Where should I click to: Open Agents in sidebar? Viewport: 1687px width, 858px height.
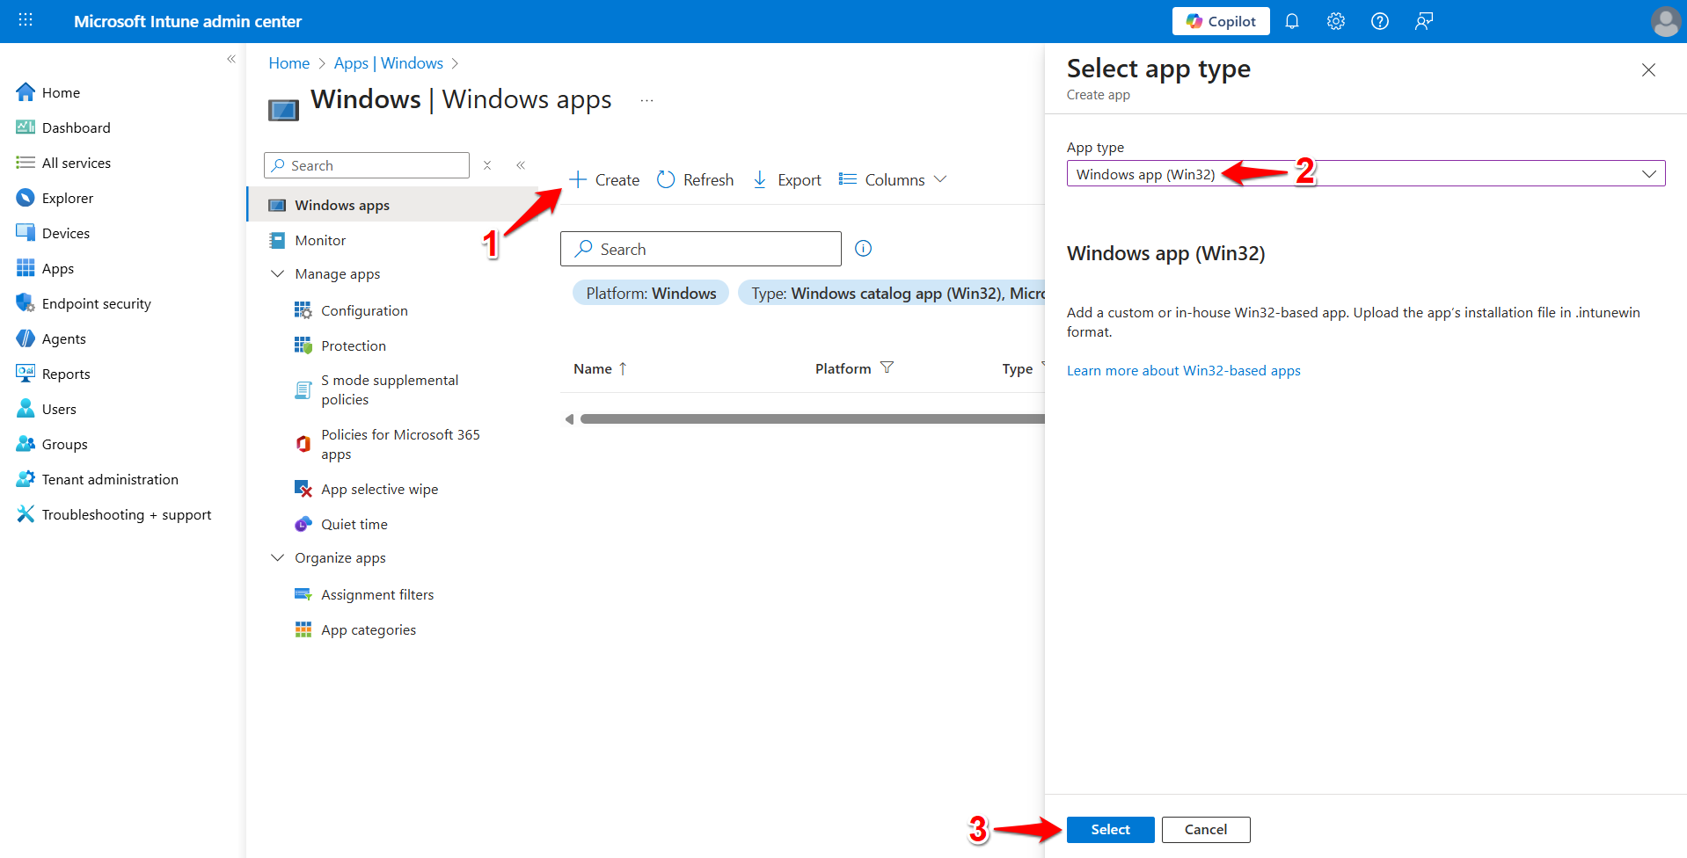coord(51,338)
